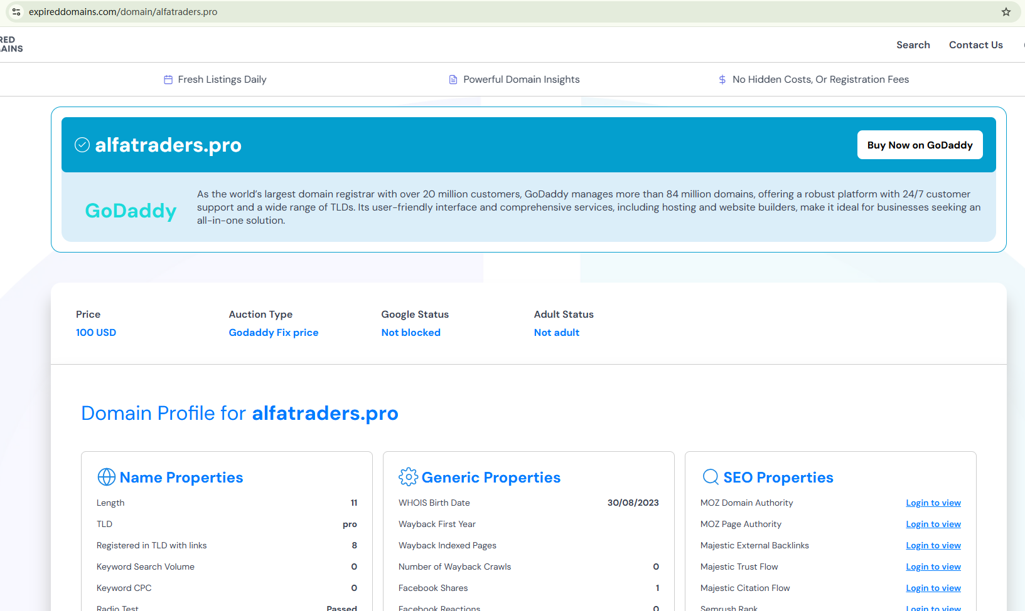Click the verified checkmark icon next to alfatraders.pro
The width and height of the screenshot is (1025, 611).
(82, 145)
